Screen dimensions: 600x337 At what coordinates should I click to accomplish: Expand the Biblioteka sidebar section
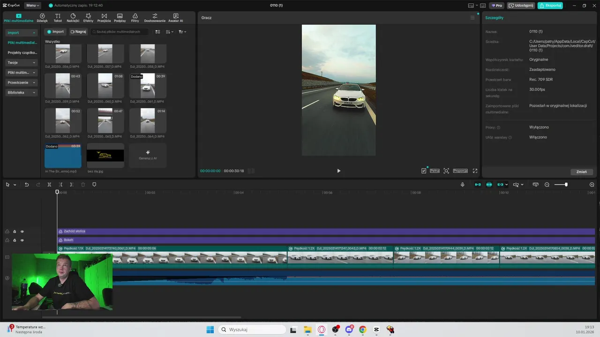[x=21, y=93]
